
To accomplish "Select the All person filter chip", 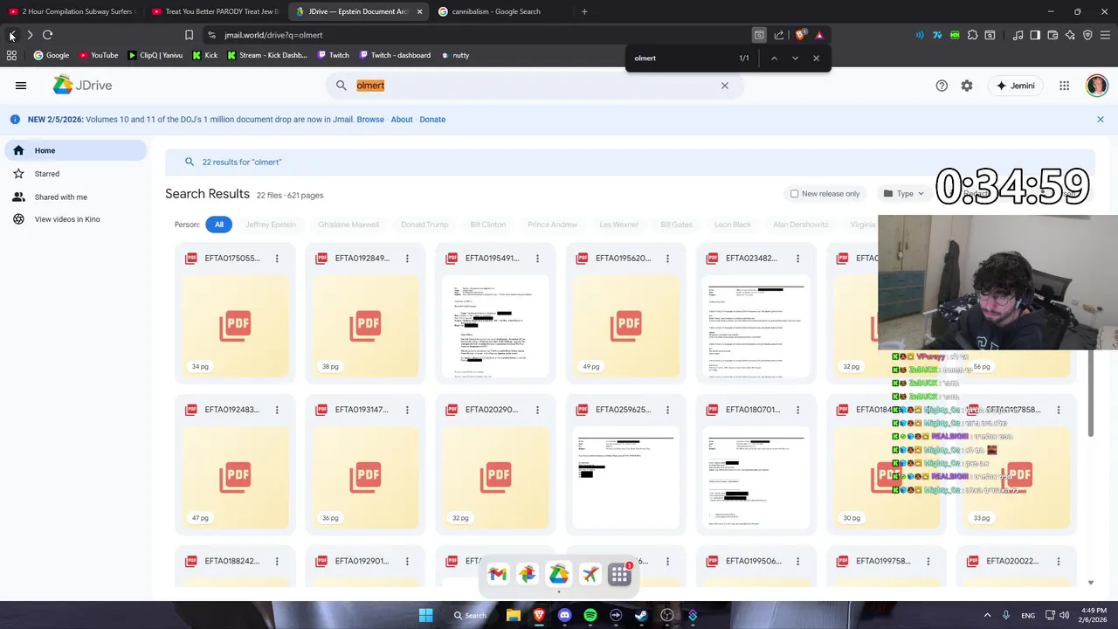I will click(x=219, y=225).
